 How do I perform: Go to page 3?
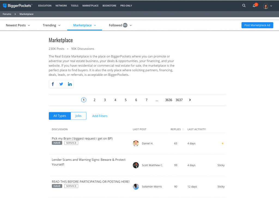click(x=105, y=100)
